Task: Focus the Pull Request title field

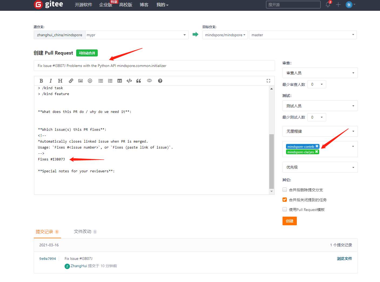Action: tap(154, 66)
